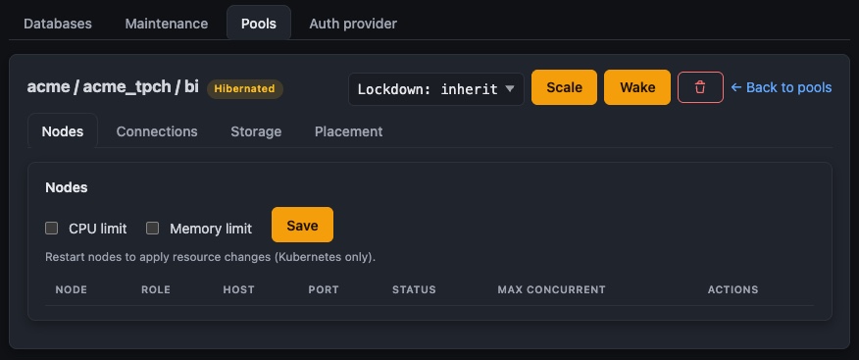Switch to the Databases tab
The width and height of the screenshot is (859, 360).
pos(58,24)
